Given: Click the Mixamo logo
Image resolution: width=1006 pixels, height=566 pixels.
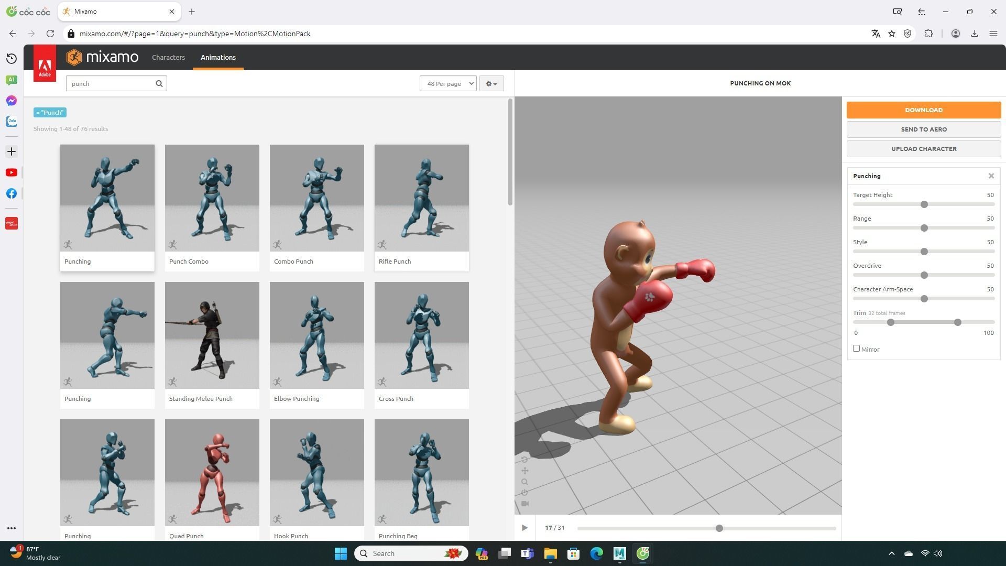Looking at the screenshot, I should [x=103, y=57].
